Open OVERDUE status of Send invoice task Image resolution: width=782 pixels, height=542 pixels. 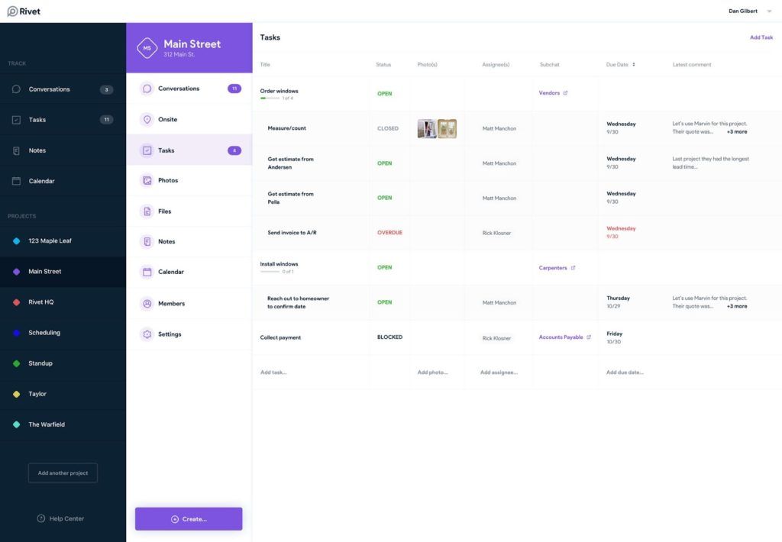click(389, 232)
